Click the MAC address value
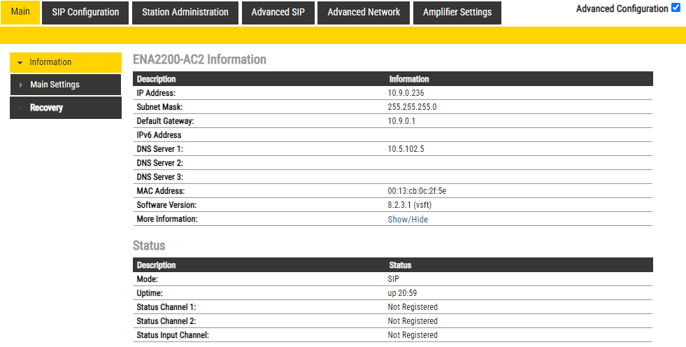The image size is (686, 347). coord(417,191)
